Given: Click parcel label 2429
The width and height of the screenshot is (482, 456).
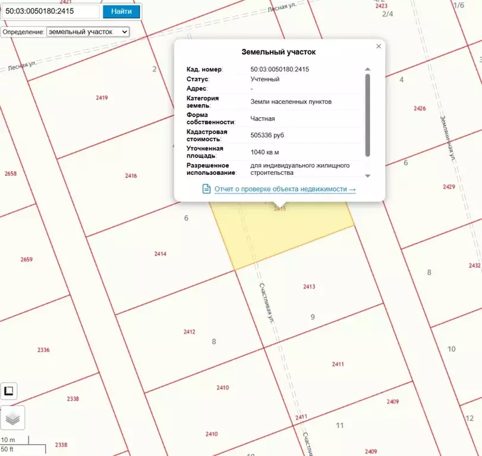Looking at the screenshot, I should pos(449,187).
